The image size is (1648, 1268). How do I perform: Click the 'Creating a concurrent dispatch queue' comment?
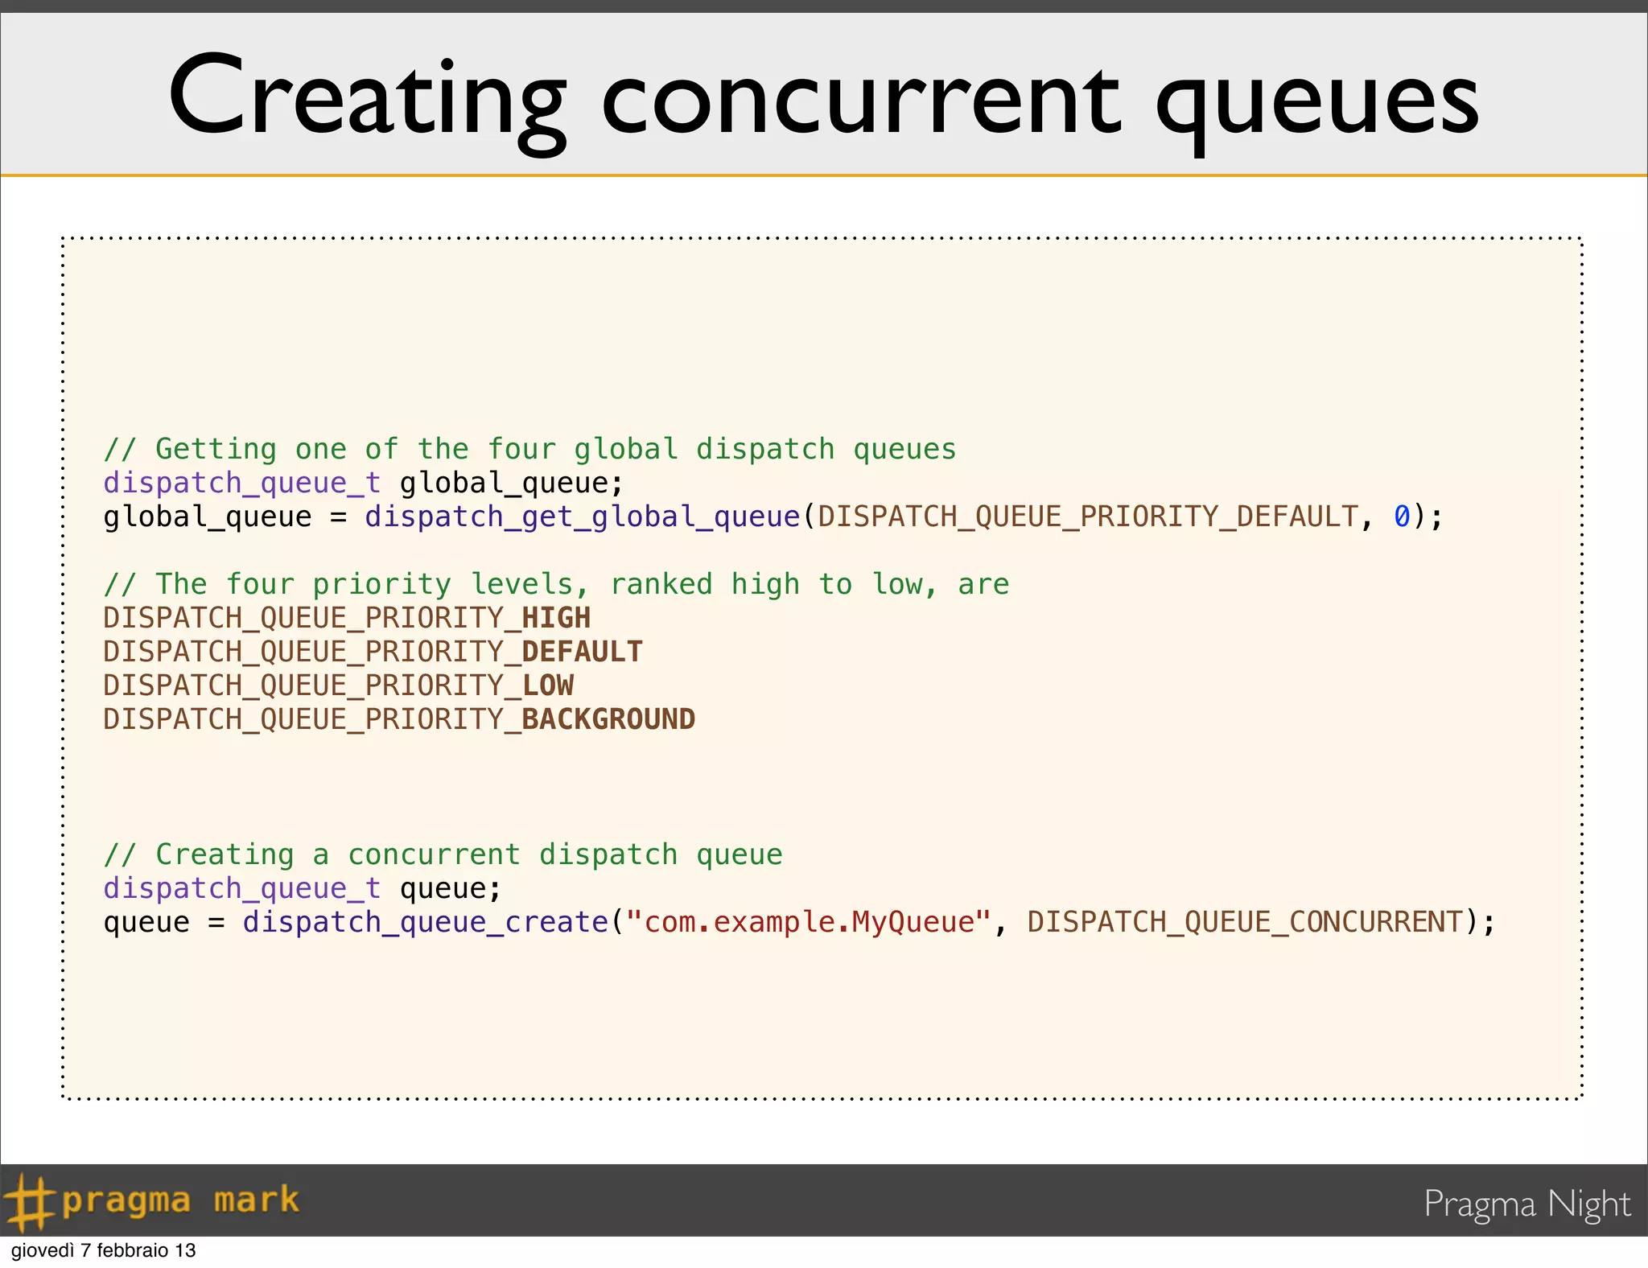point(443,854)
